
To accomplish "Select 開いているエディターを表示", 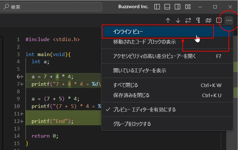I will pos(167,71).
